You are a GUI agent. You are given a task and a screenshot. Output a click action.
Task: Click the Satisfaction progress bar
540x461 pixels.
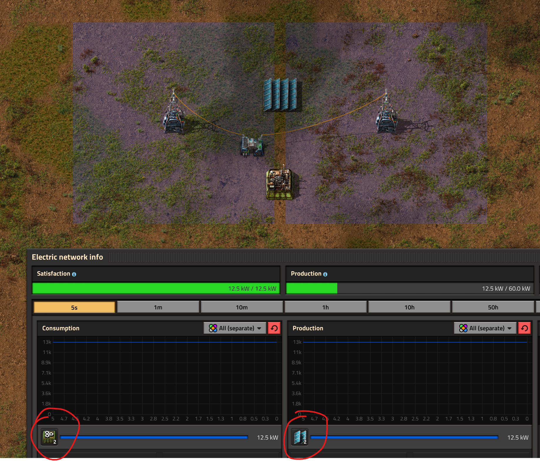[156, 288]
